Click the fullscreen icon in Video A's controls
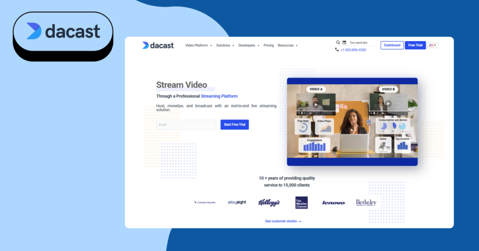Screen dimensions: 479x251 click(333, 113)
